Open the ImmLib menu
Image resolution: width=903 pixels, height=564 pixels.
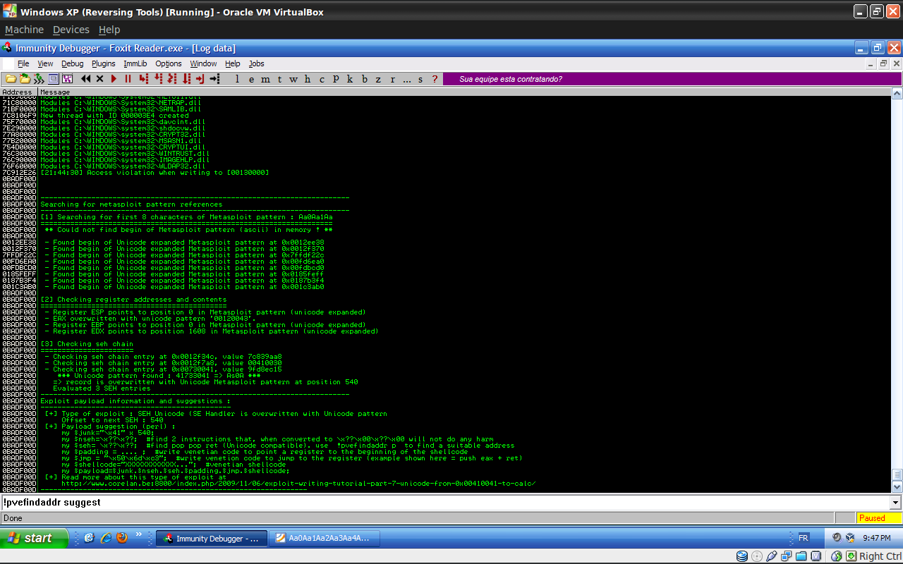point(135,63)
